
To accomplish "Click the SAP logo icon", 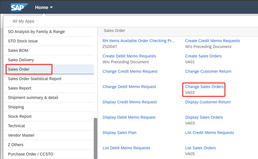I will [x=19, y=7].
